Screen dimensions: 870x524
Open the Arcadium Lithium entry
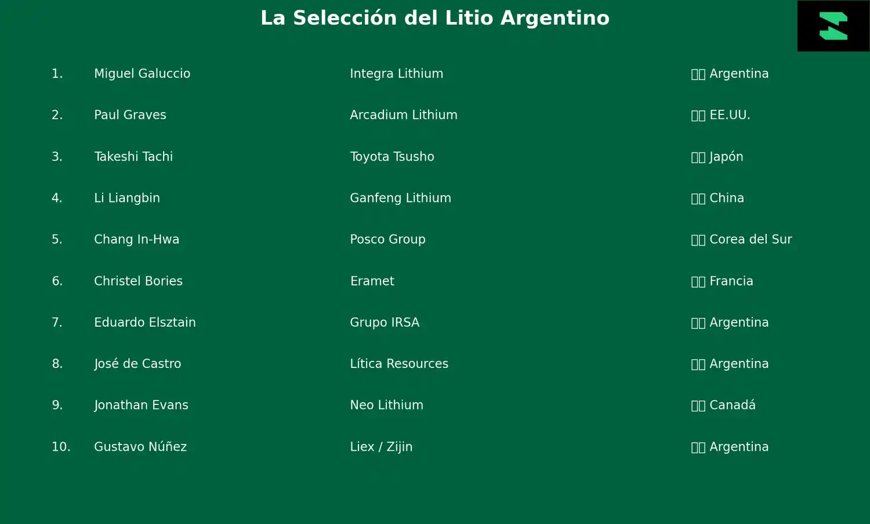403,115
